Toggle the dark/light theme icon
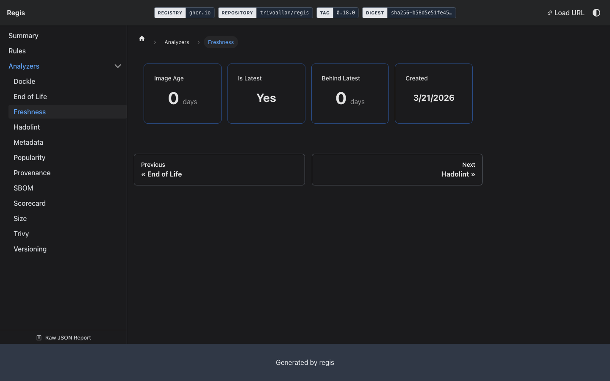 tap(596, 13)
